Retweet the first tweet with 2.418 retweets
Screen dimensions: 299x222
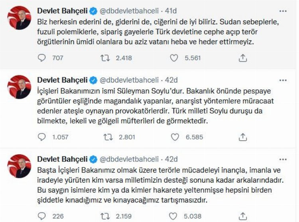click(x=105, y=58)
